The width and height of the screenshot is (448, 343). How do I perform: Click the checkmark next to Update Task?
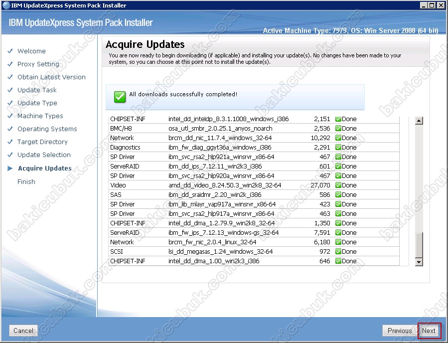click(10, 90)
